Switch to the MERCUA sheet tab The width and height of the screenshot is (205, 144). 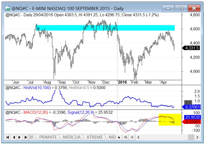(72, 137)
